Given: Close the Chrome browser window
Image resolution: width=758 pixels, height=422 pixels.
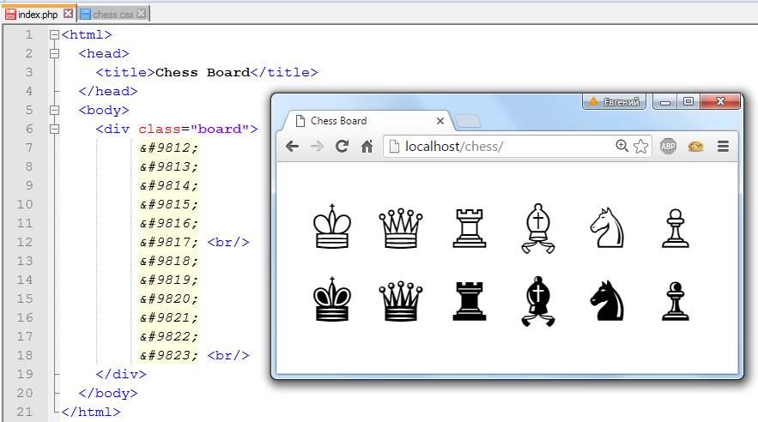Looking at the screenshot, I should pos(720,102).
